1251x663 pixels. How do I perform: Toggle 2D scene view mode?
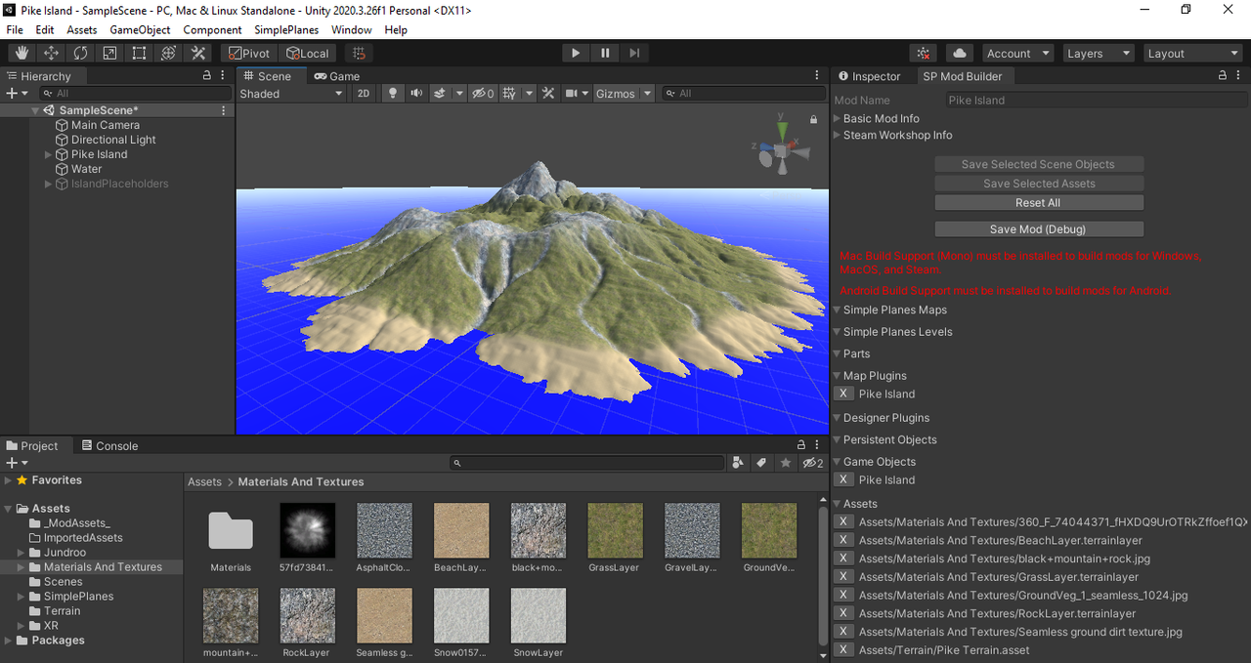click(x=363, y=93)
